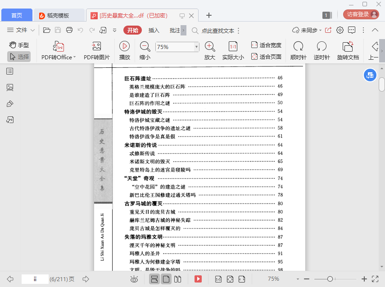Screen dimensions: 385x287
Task: Click PDF转图片 convert to image
Action: [x=96, y=51]
